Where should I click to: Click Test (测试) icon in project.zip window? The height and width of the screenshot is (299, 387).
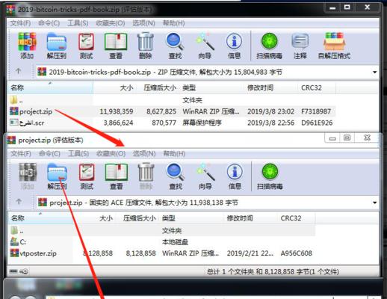87,176
